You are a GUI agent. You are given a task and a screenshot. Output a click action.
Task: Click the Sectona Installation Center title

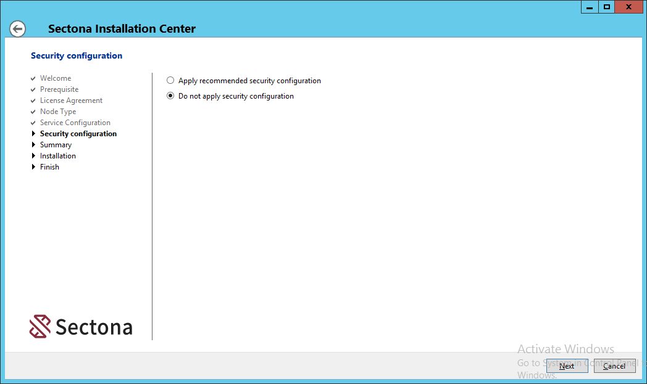pos(122,29)
